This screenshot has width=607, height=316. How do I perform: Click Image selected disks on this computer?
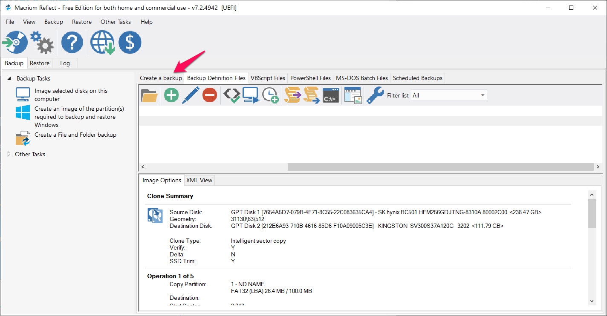71,95
